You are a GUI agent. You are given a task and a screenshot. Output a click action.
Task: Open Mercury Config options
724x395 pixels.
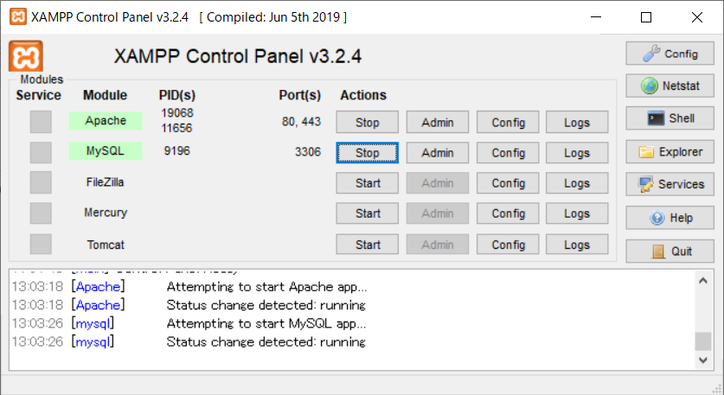coord(508,213)
